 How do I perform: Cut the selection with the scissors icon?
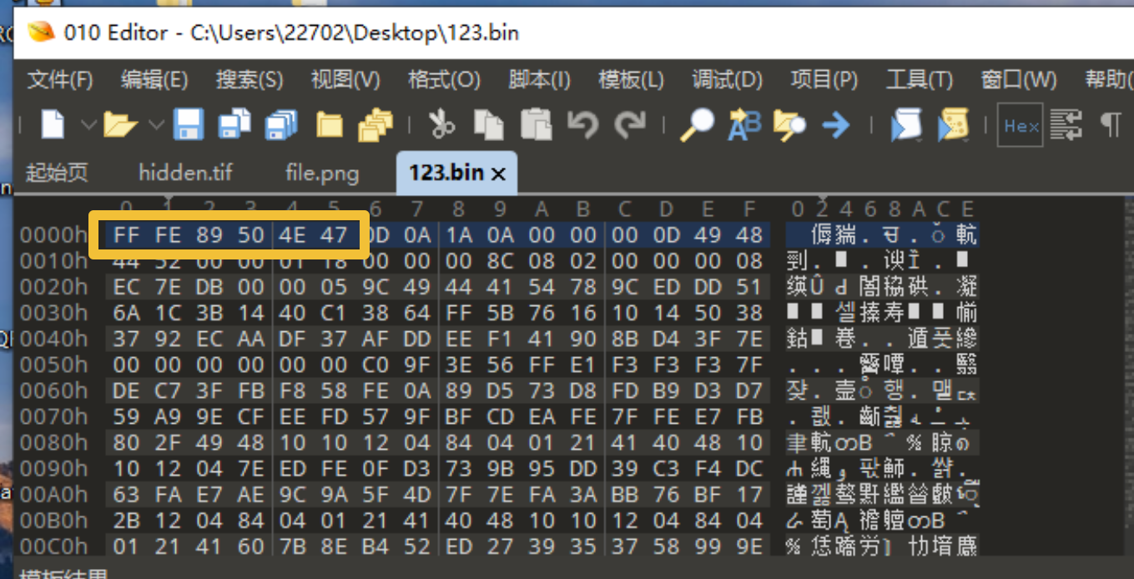point(441,125)
